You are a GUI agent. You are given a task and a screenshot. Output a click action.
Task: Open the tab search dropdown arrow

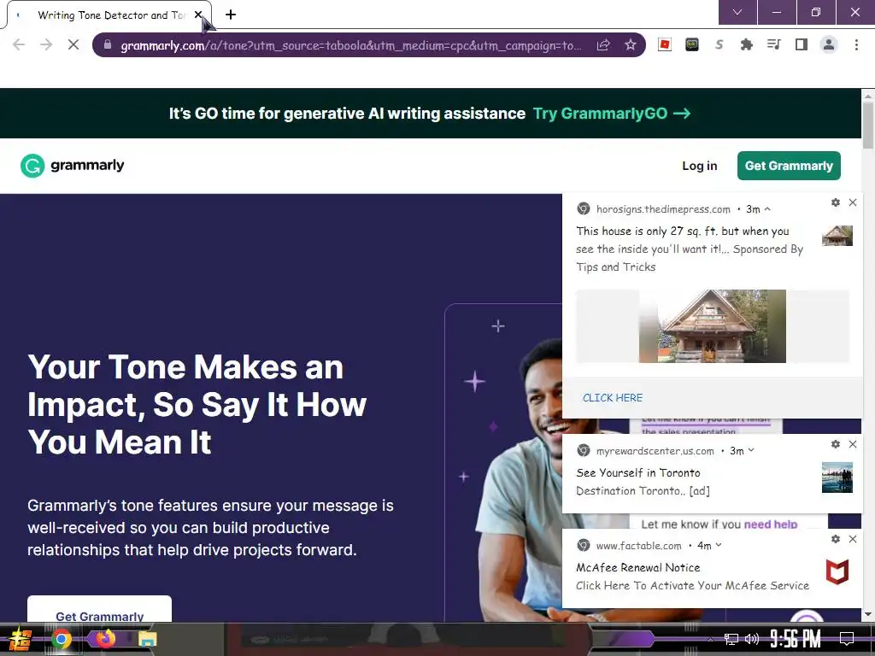pos(737,12)
